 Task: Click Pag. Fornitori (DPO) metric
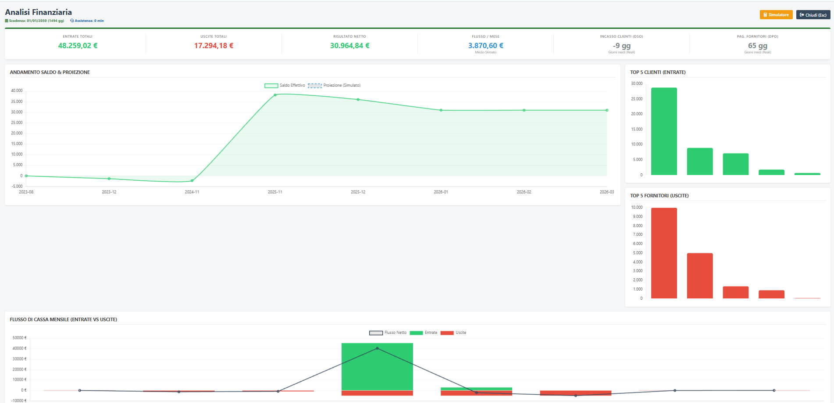pyautogui.click(x=757, y=46)
